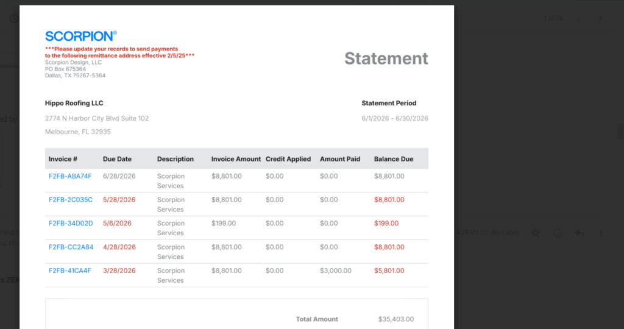Image resolution: width=624 pixels, height=329 pixels.
Task: Click the 'Due Date' column header
Action: [x=117, y=159]
